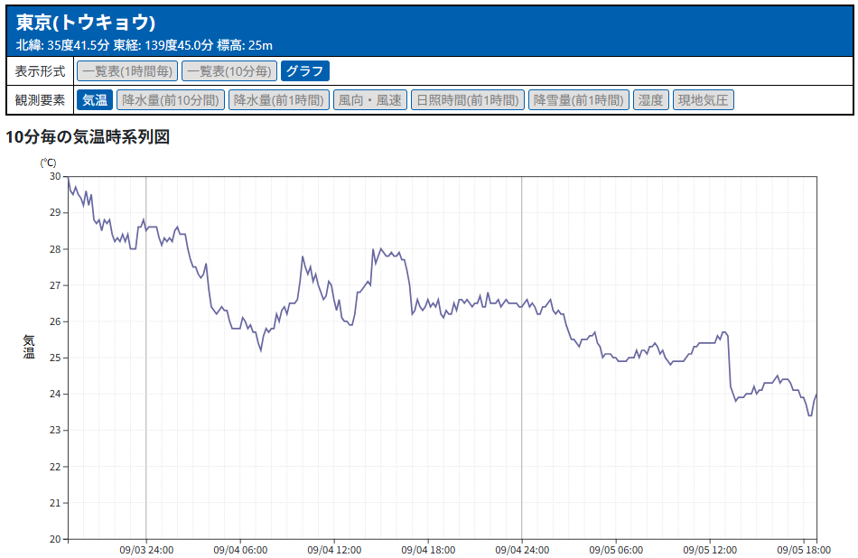Click the 09/03 24:00 x-axis label
The height and width of the screenshot is (558, 858).
[x=146, y=549]
